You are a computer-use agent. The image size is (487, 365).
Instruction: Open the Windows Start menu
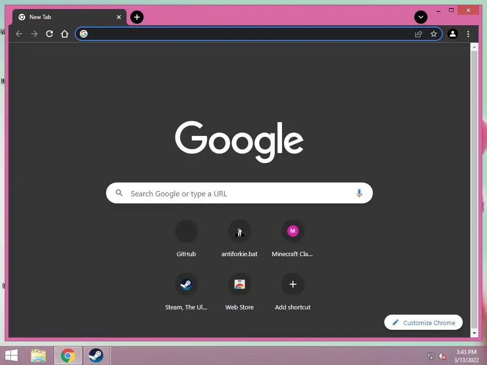(11, 355)
